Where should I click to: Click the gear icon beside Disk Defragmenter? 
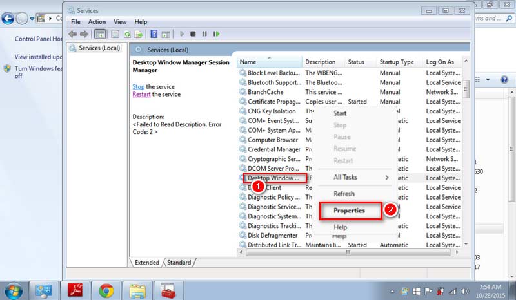point(243,235)
